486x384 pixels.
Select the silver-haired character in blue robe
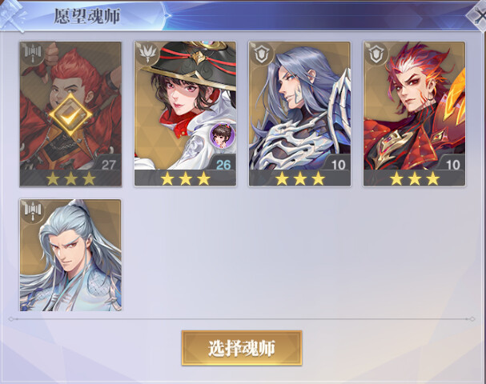70,255
